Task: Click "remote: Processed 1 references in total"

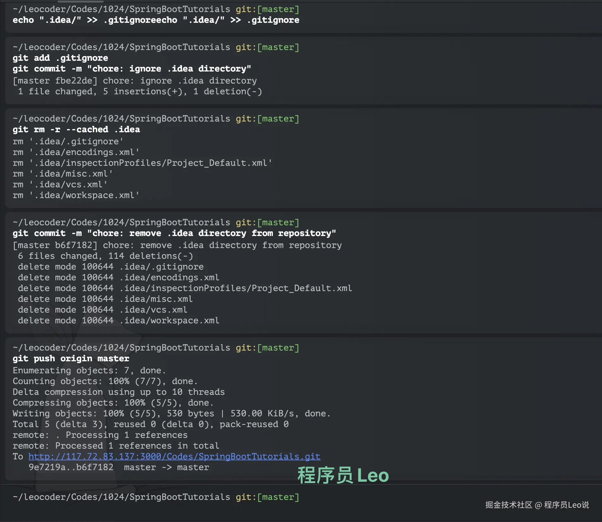Action: click(116, 446)
